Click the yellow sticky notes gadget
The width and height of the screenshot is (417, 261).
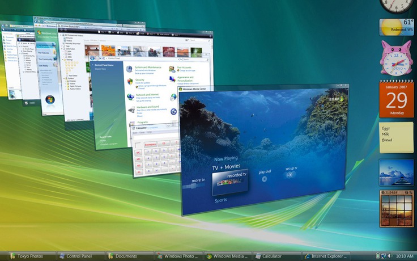pos(397,138)
